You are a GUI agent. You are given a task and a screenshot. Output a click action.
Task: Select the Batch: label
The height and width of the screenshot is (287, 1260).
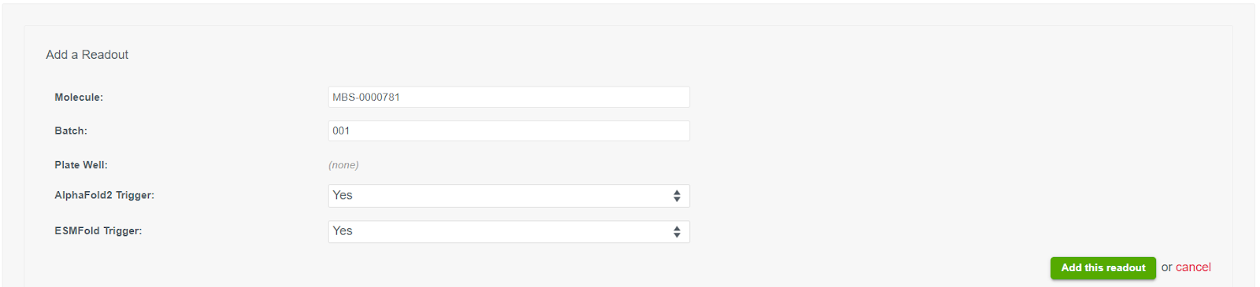pyautogui.click(x=71, y=131)
